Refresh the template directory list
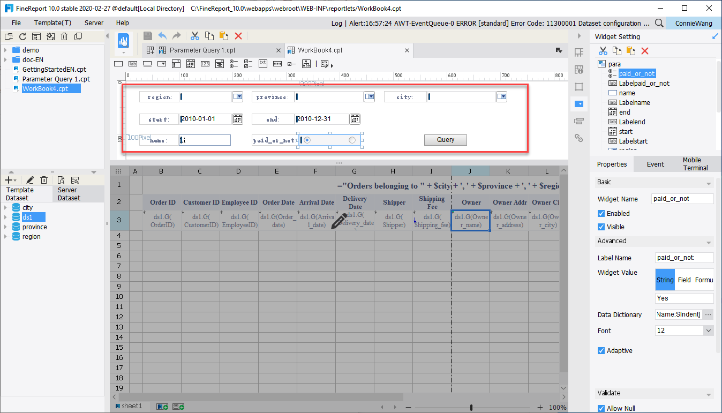 click(22, 36)
